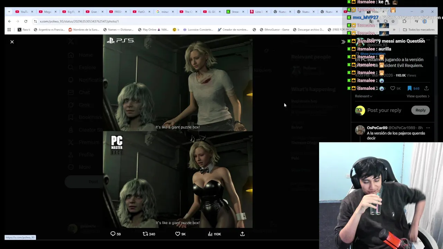Reload the page
This screenshot has height=249, width=443.
click(x=26, y=21)
